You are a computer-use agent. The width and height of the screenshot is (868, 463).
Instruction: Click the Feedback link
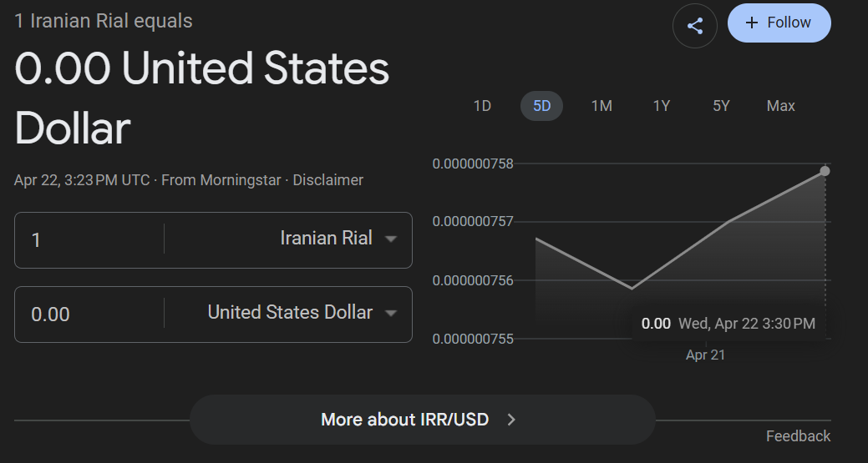798,436
